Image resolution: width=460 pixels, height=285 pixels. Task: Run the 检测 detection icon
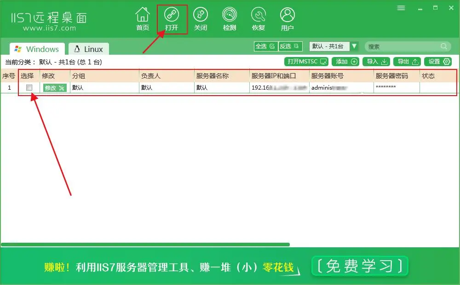(x=230, y=18)
